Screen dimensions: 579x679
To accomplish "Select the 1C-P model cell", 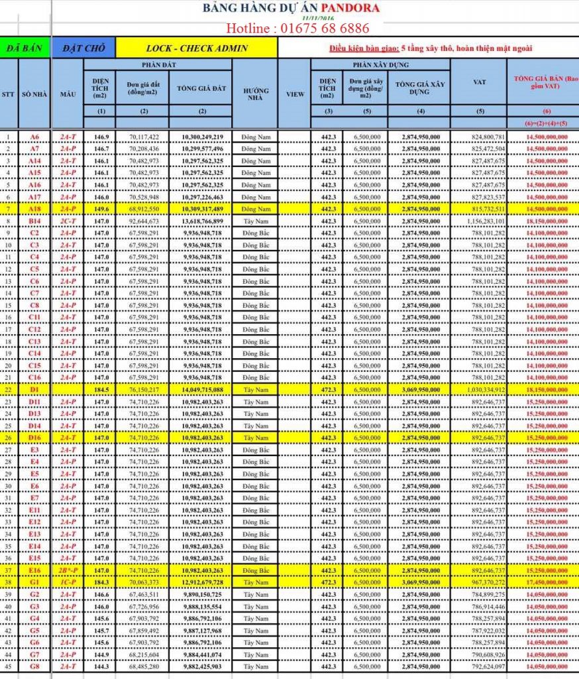I will click(x=68, y=582).
